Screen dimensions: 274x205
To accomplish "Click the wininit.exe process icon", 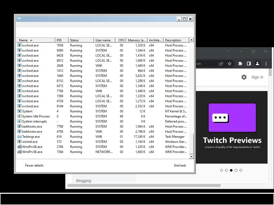I will [x=19, y=141].
